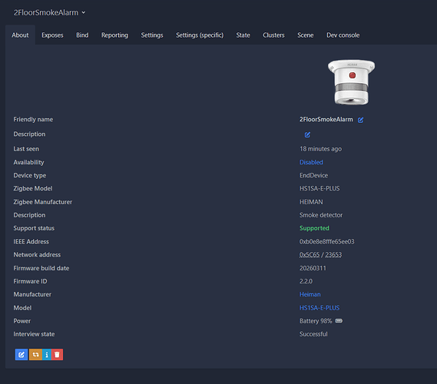Viewport: 437px width, 384px height.
Task: Click the smoke detector device image
Action: pyautogui.click(x=352, y=82)
